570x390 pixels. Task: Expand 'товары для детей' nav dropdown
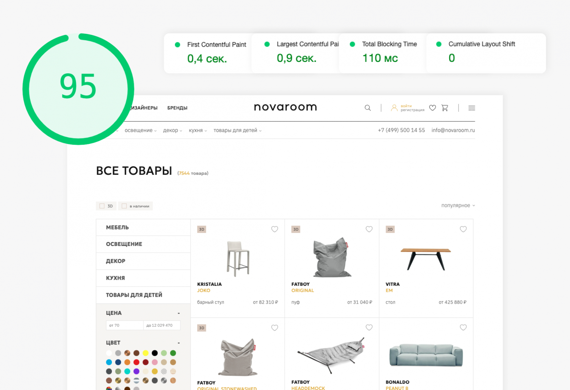pos(238,131)
